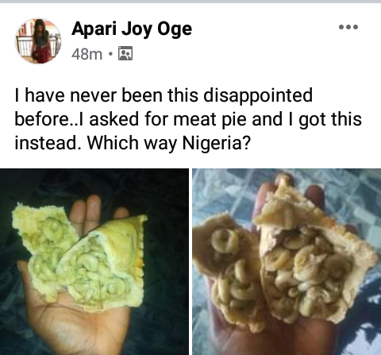
Task: Open the three-dot post options menu
Action: pyautogui.click(x=348, y=27)
